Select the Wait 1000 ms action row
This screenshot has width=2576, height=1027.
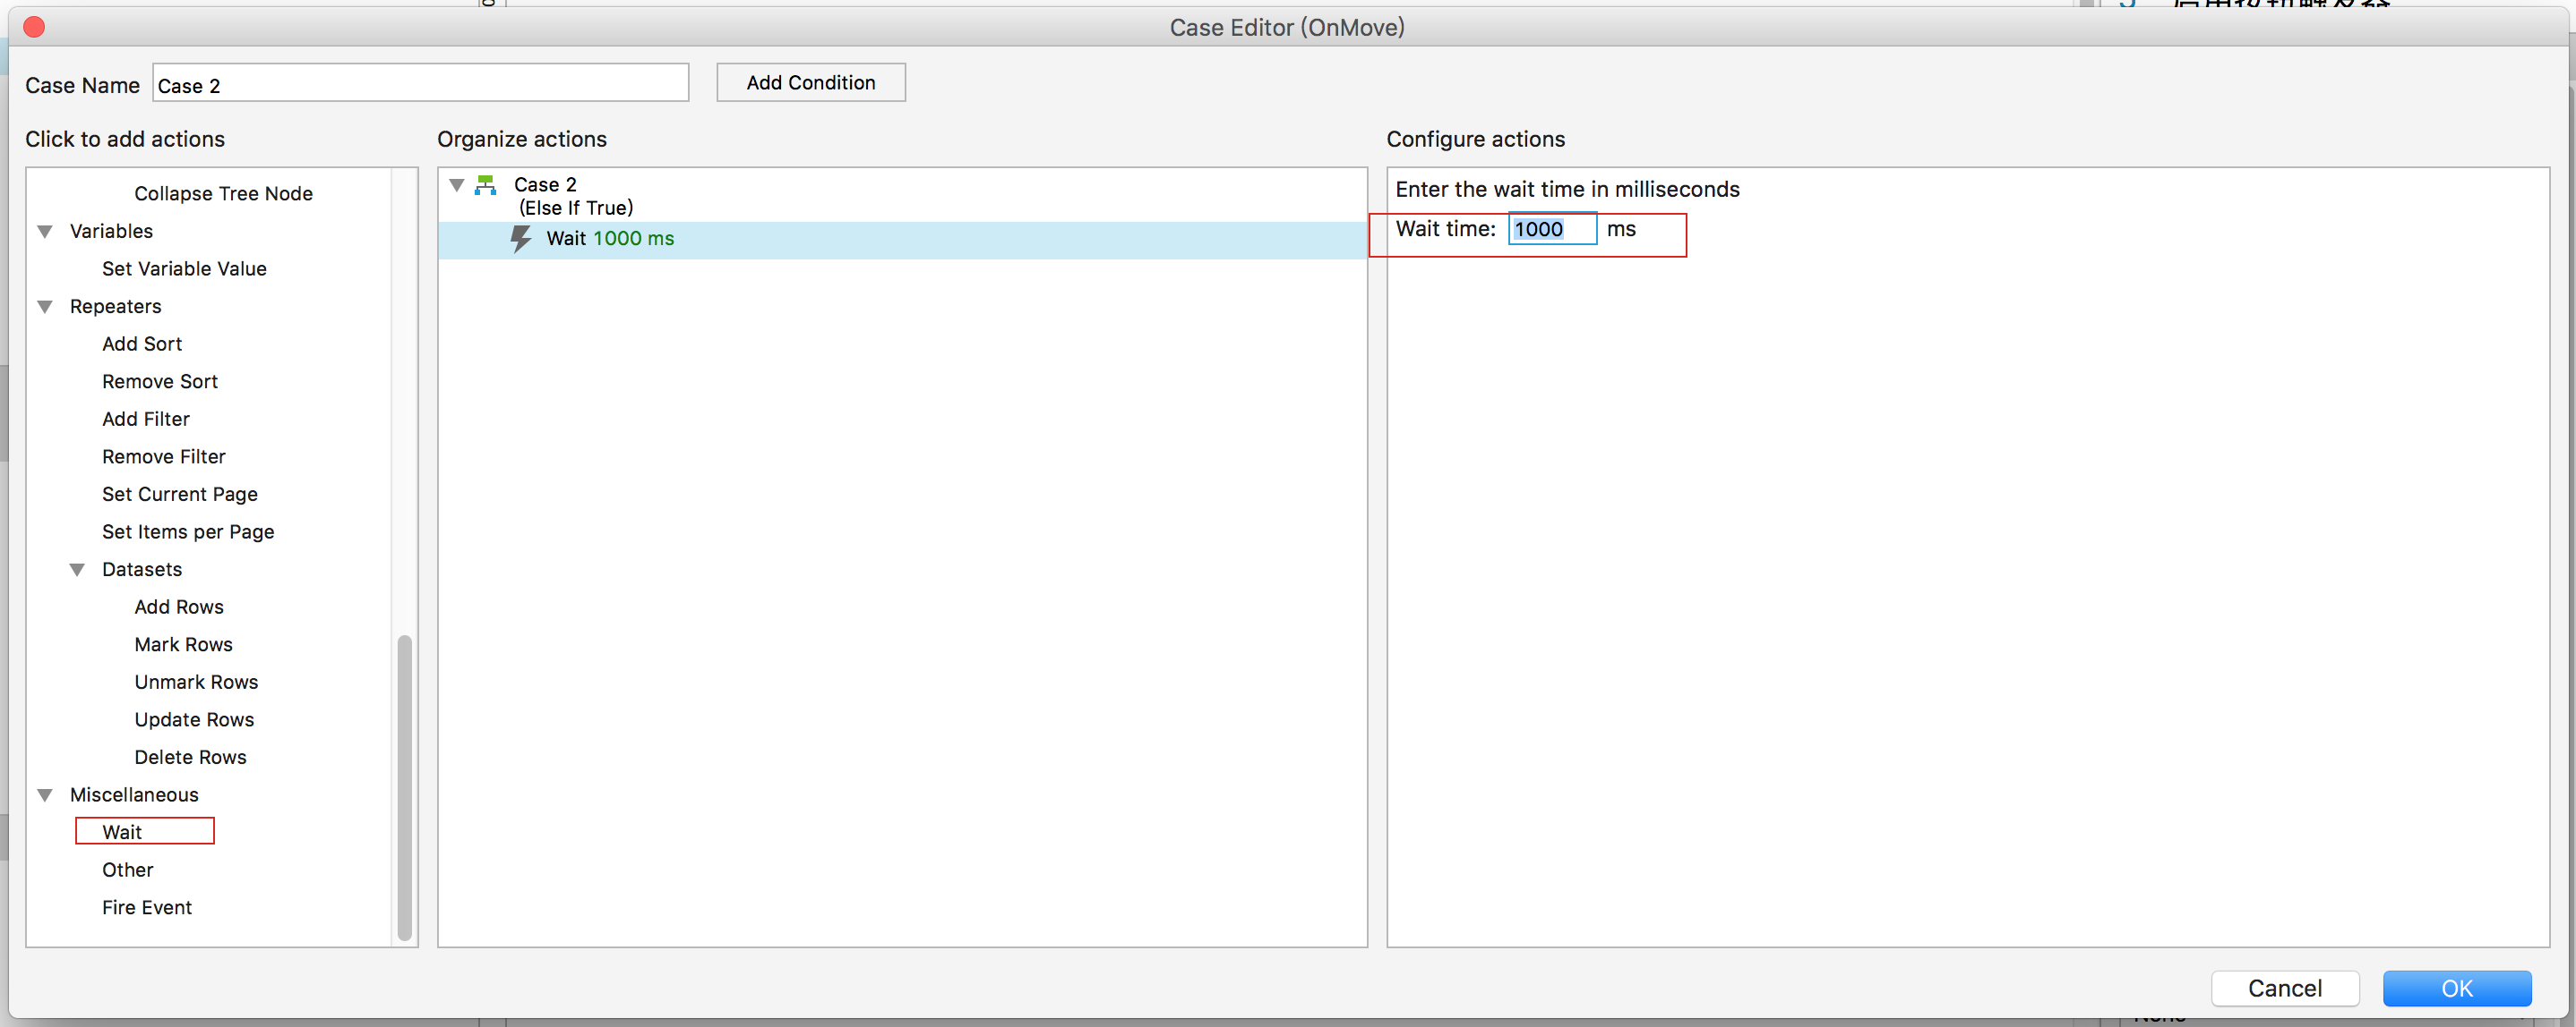(x=902, y=240)
